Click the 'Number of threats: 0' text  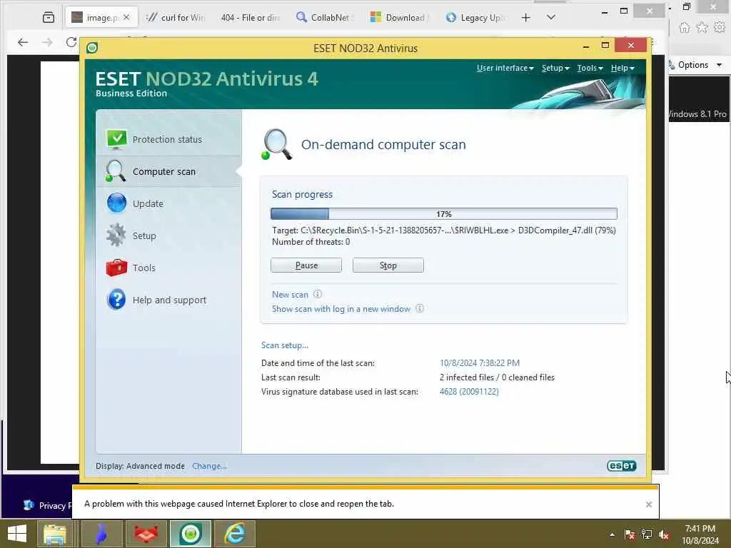pyautogui.click(x=311, y=242)
